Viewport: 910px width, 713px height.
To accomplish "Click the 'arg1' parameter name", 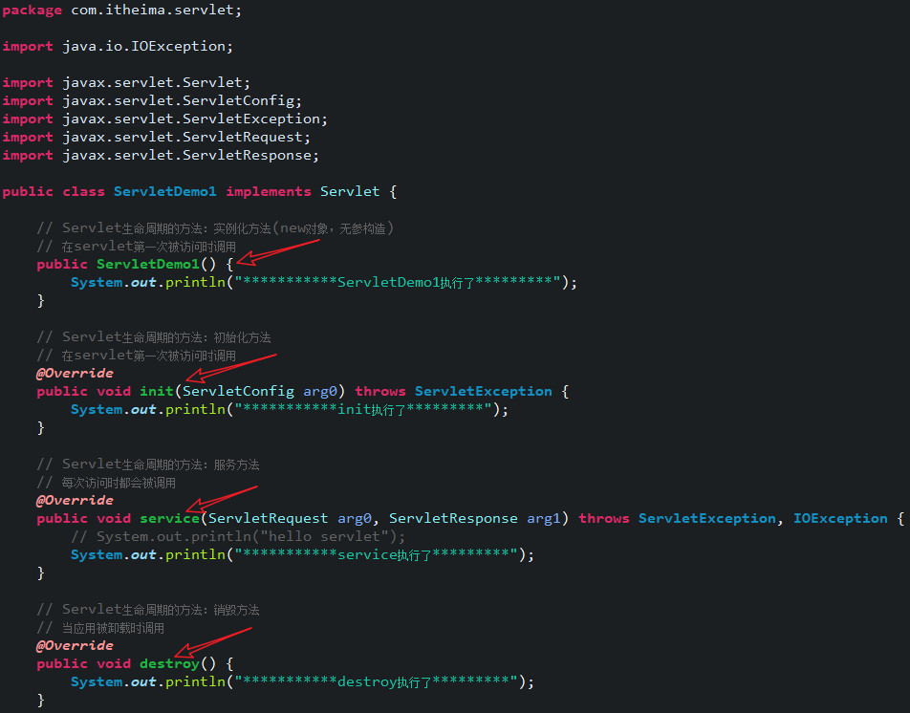I will tap(544, 518).
